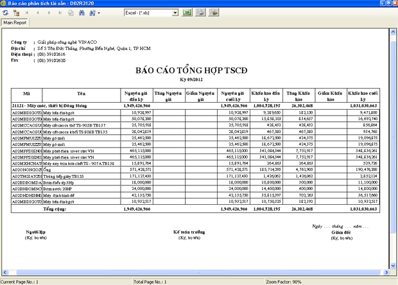The height and width of the screenshot is (285, 398).
Task: Click the Khấu hao cuối kỳ header
Action: tap(363, 96)
